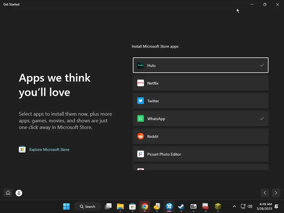Click the Twitter bird icon

coord(141,101)
